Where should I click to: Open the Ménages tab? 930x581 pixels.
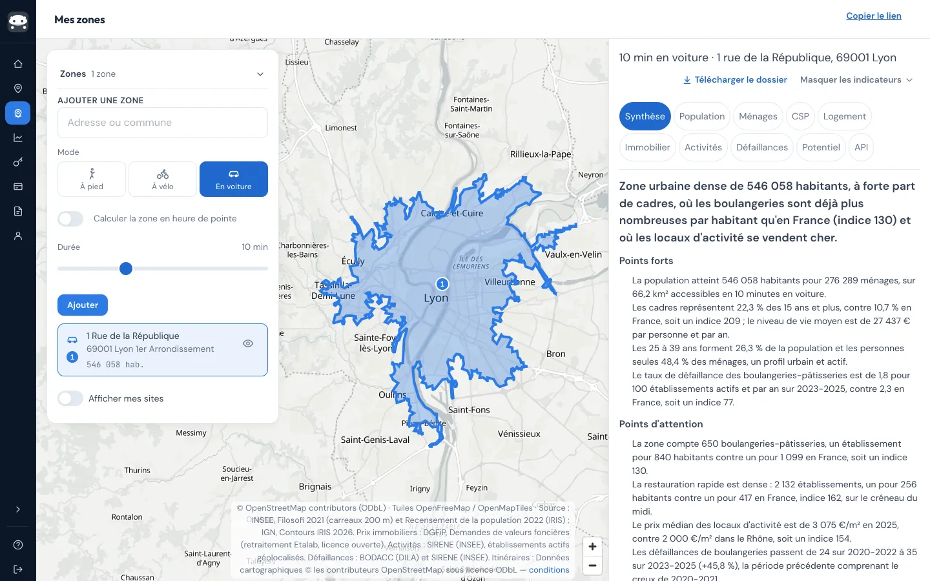pyautogui.click(x=758, y=116)
